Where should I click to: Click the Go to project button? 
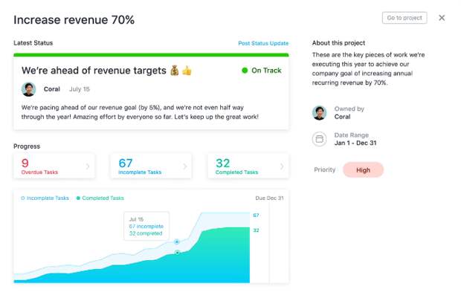tap(404, 18)
